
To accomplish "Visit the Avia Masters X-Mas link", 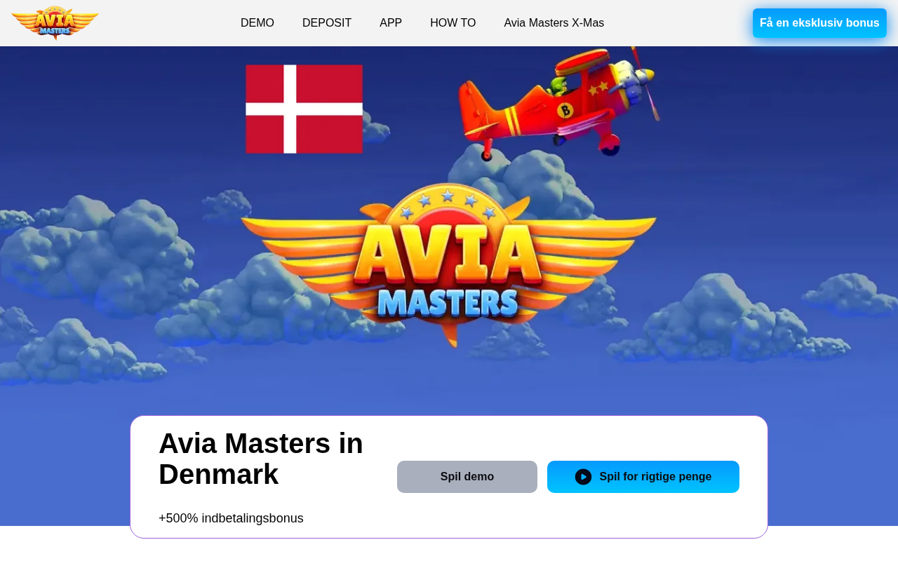I will click(554, 23).
